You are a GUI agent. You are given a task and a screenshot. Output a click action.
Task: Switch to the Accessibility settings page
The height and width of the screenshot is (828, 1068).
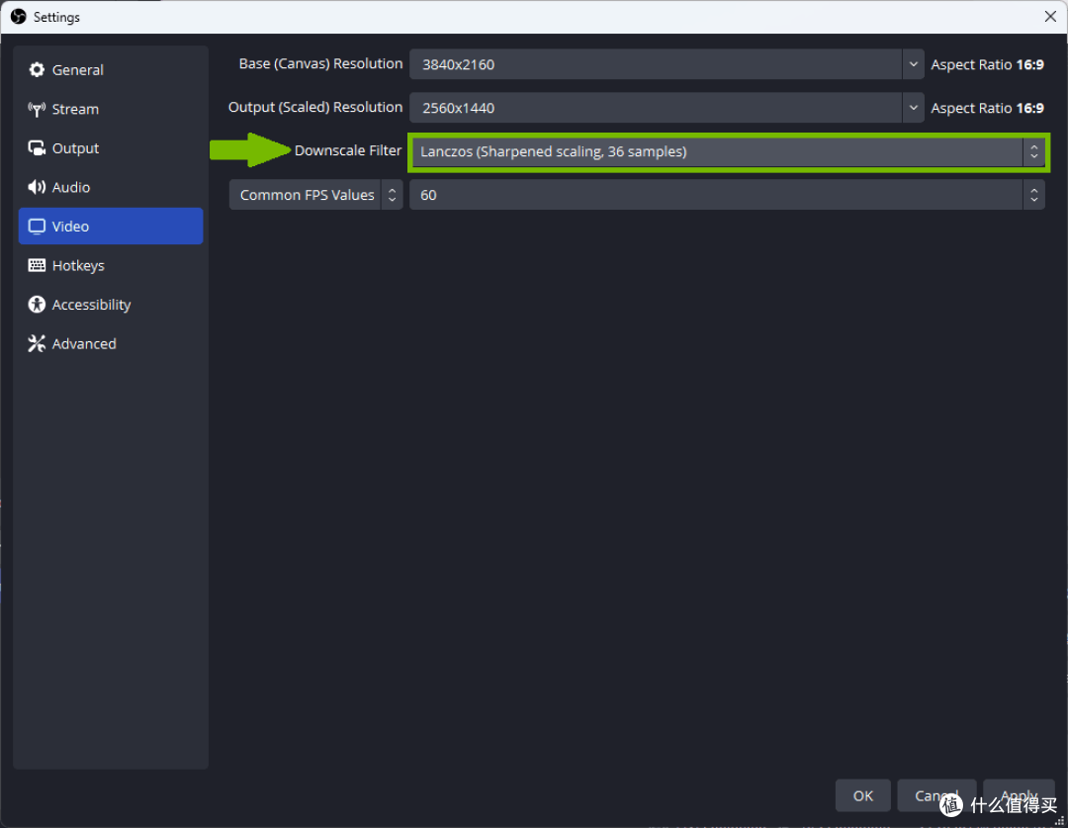click(x=92, y=304)
